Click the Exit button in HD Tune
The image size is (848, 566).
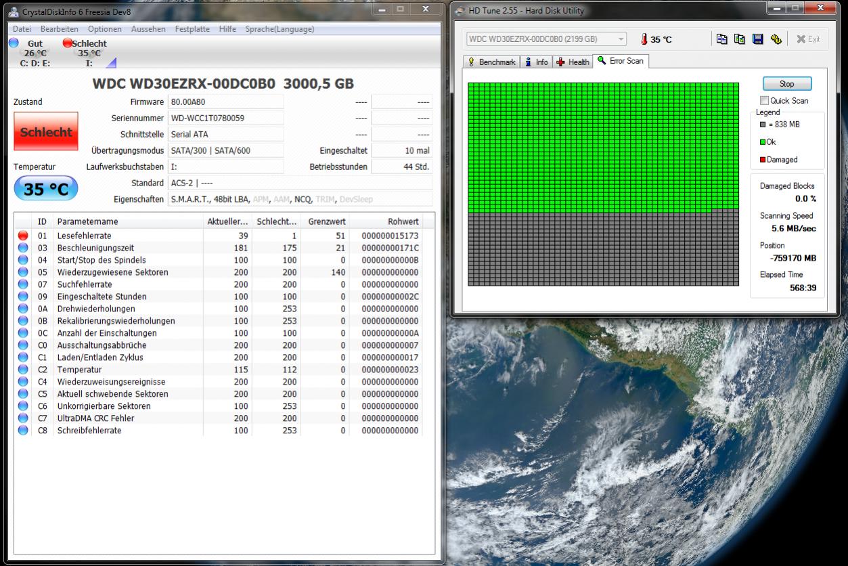point(807,39)
